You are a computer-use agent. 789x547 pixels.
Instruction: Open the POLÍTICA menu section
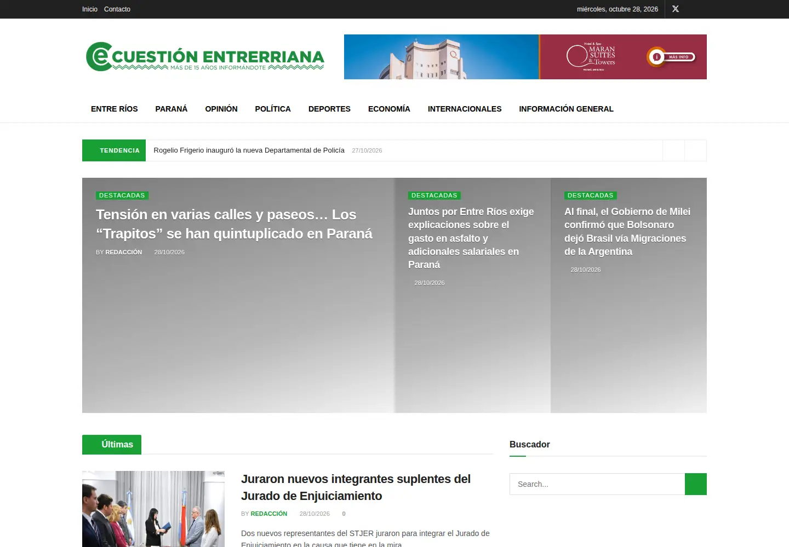[x=273, y=109]
